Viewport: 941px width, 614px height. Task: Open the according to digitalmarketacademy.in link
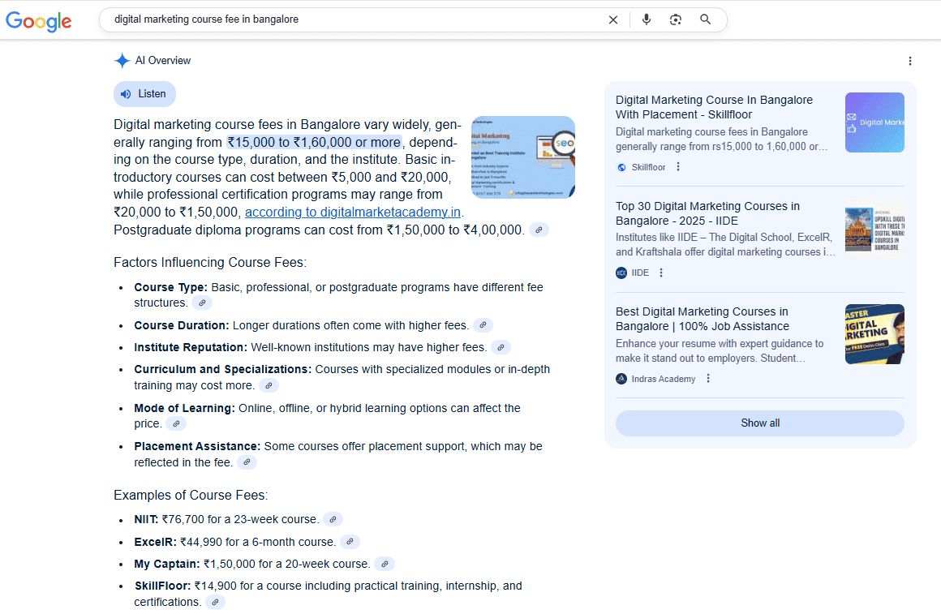(353, 212)
